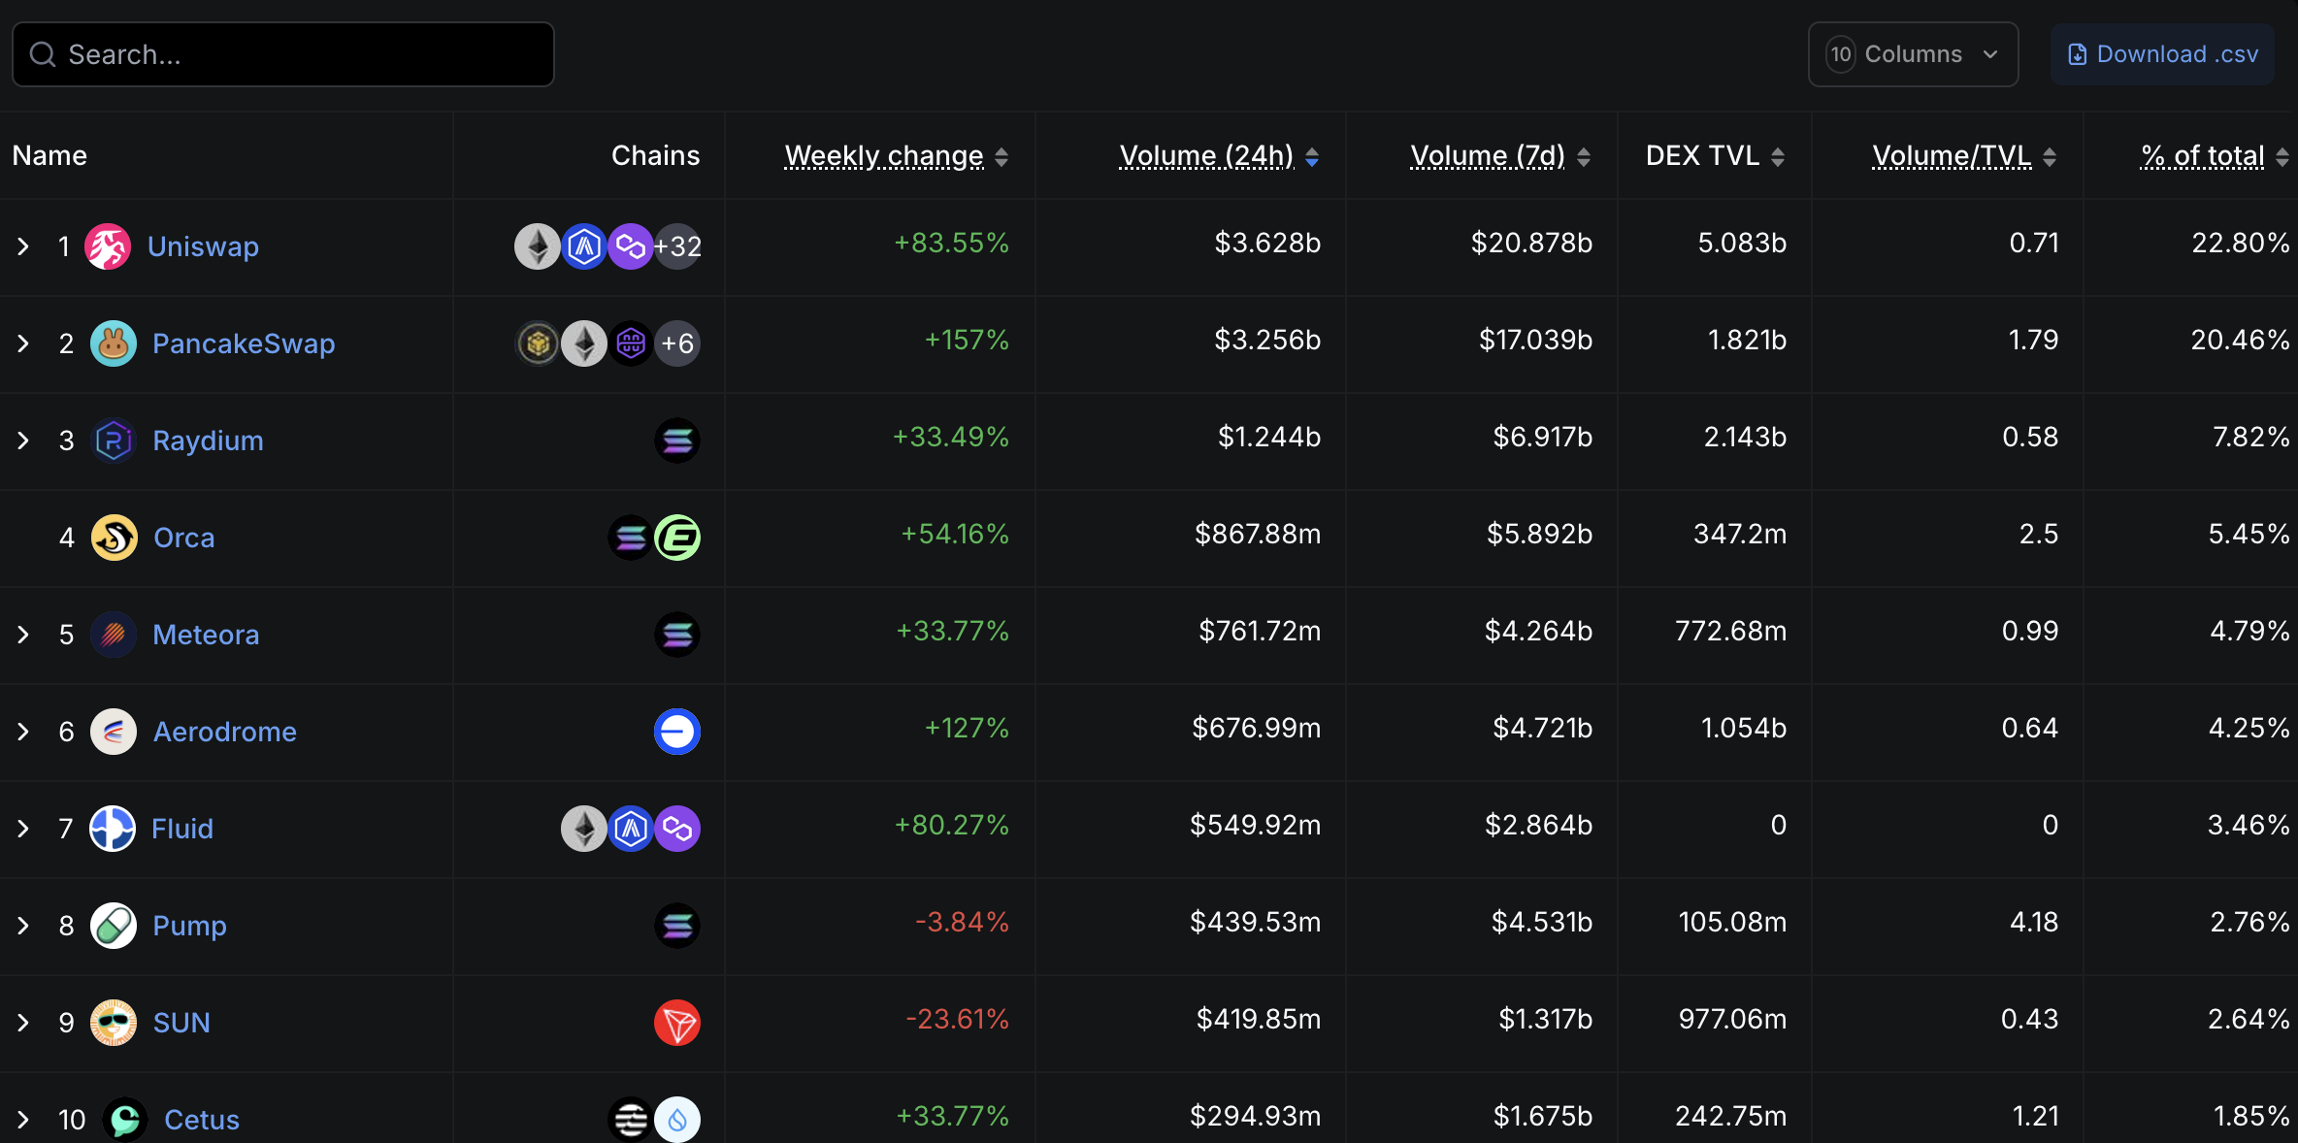Click the Base chain icon in Aerodrome row
This screenshot has width=2298, height=1143.
[x=676, y=732]
